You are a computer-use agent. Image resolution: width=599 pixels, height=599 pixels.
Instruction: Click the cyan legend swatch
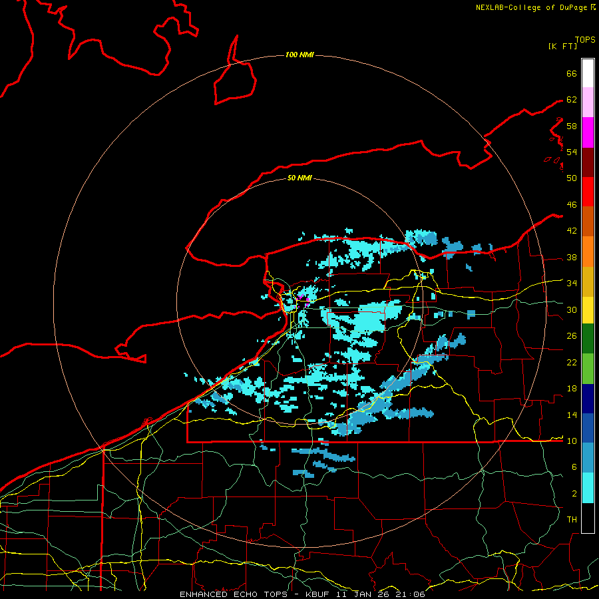[x=588, y=489]
